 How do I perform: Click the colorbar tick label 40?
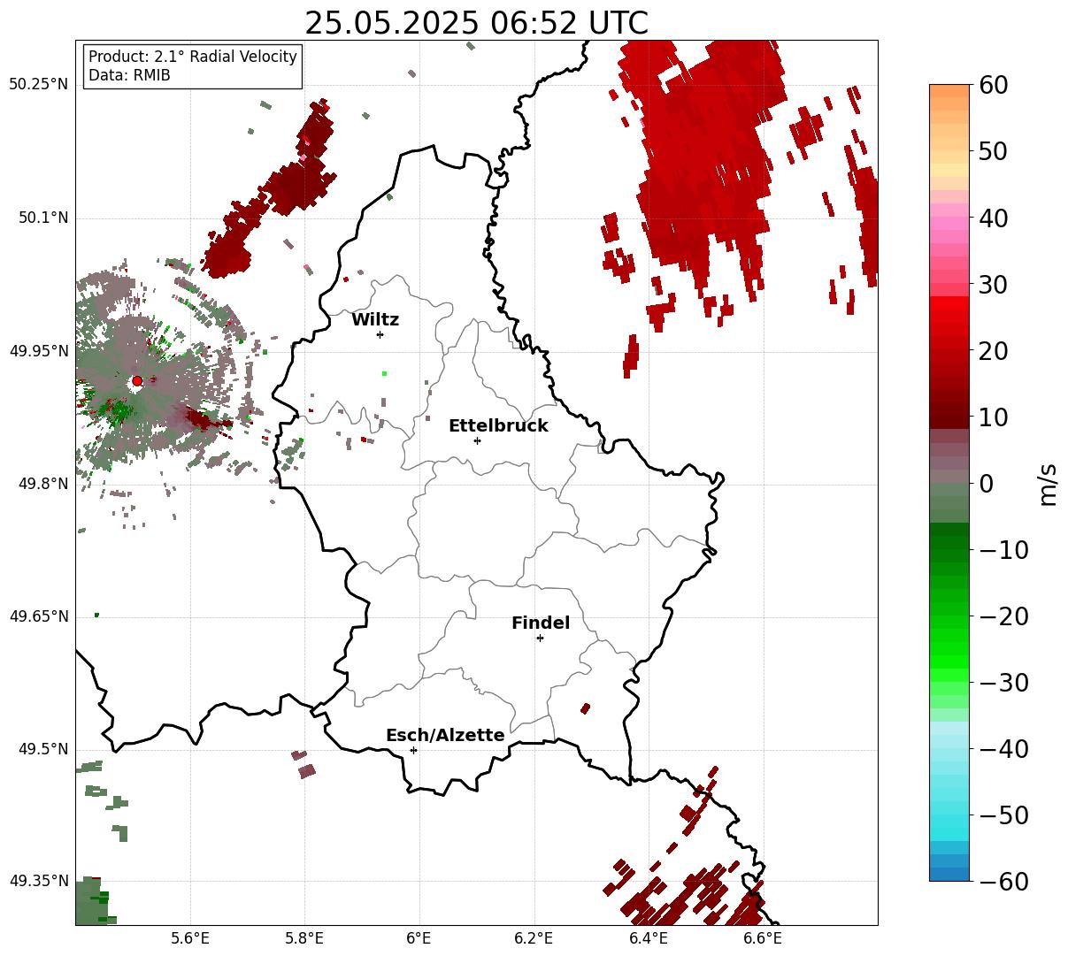point(993,218)
